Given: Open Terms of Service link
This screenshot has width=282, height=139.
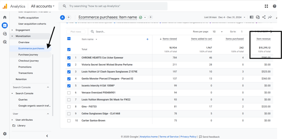Looking at the screenshot, I should [x=169, y=137].
